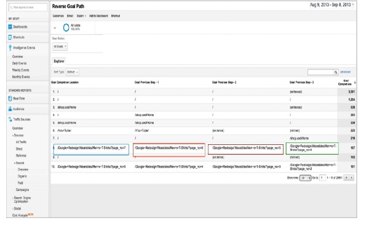Open Real-Time reports

pyautogui.click(x=19, y=98)
